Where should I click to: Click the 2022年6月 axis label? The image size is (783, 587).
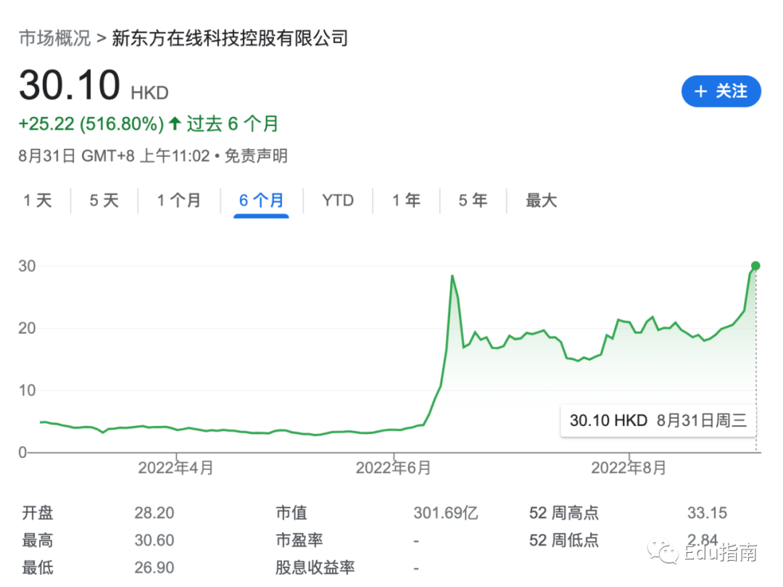tap(394, 468)
